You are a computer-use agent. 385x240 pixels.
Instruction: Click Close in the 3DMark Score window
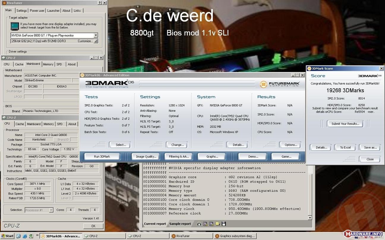pyautogui.click(x=370, y=159)
